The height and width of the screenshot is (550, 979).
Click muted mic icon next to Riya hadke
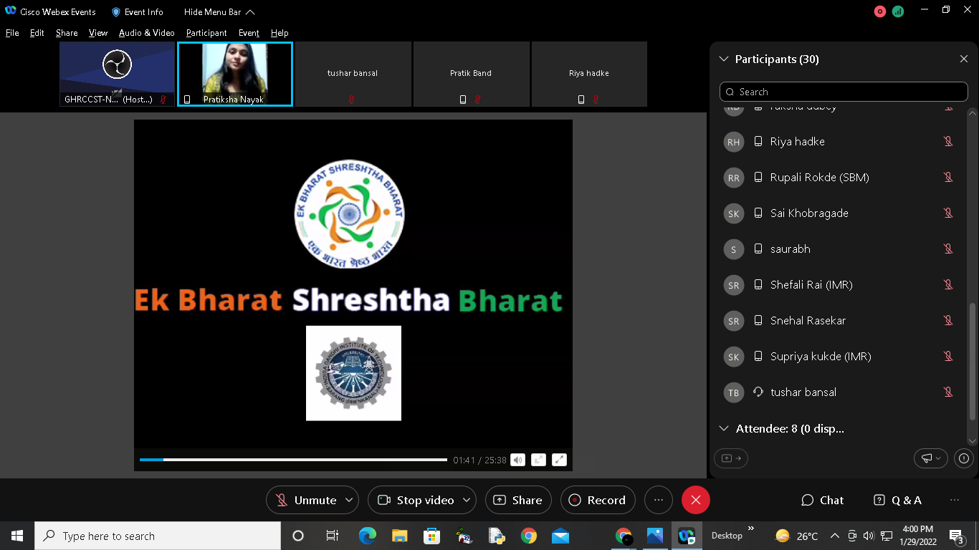[948, 142]
